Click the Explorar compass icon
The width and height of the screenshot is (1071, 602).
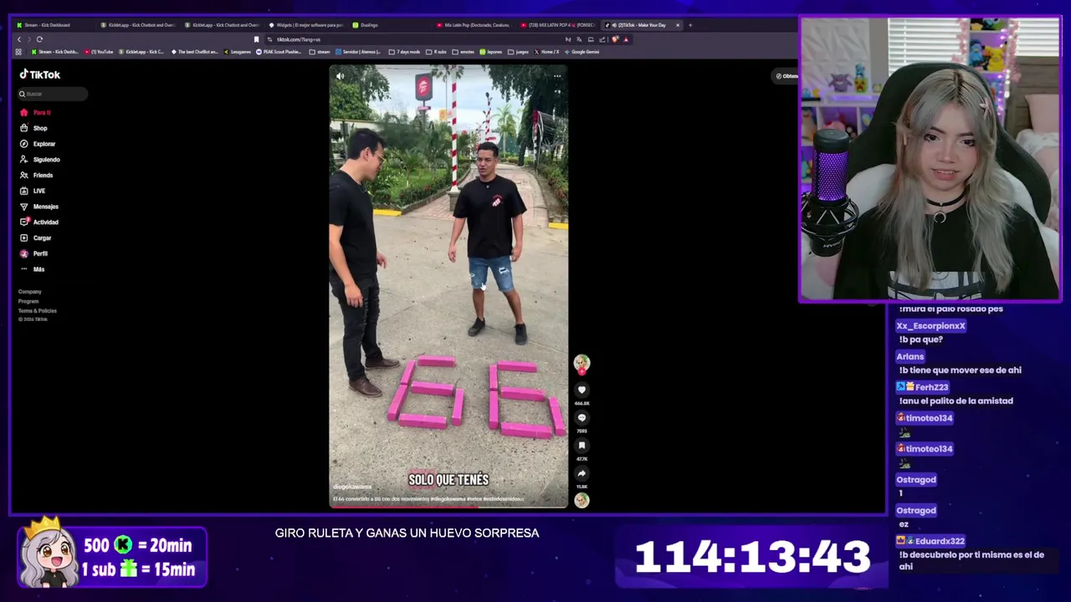point(23,144)
